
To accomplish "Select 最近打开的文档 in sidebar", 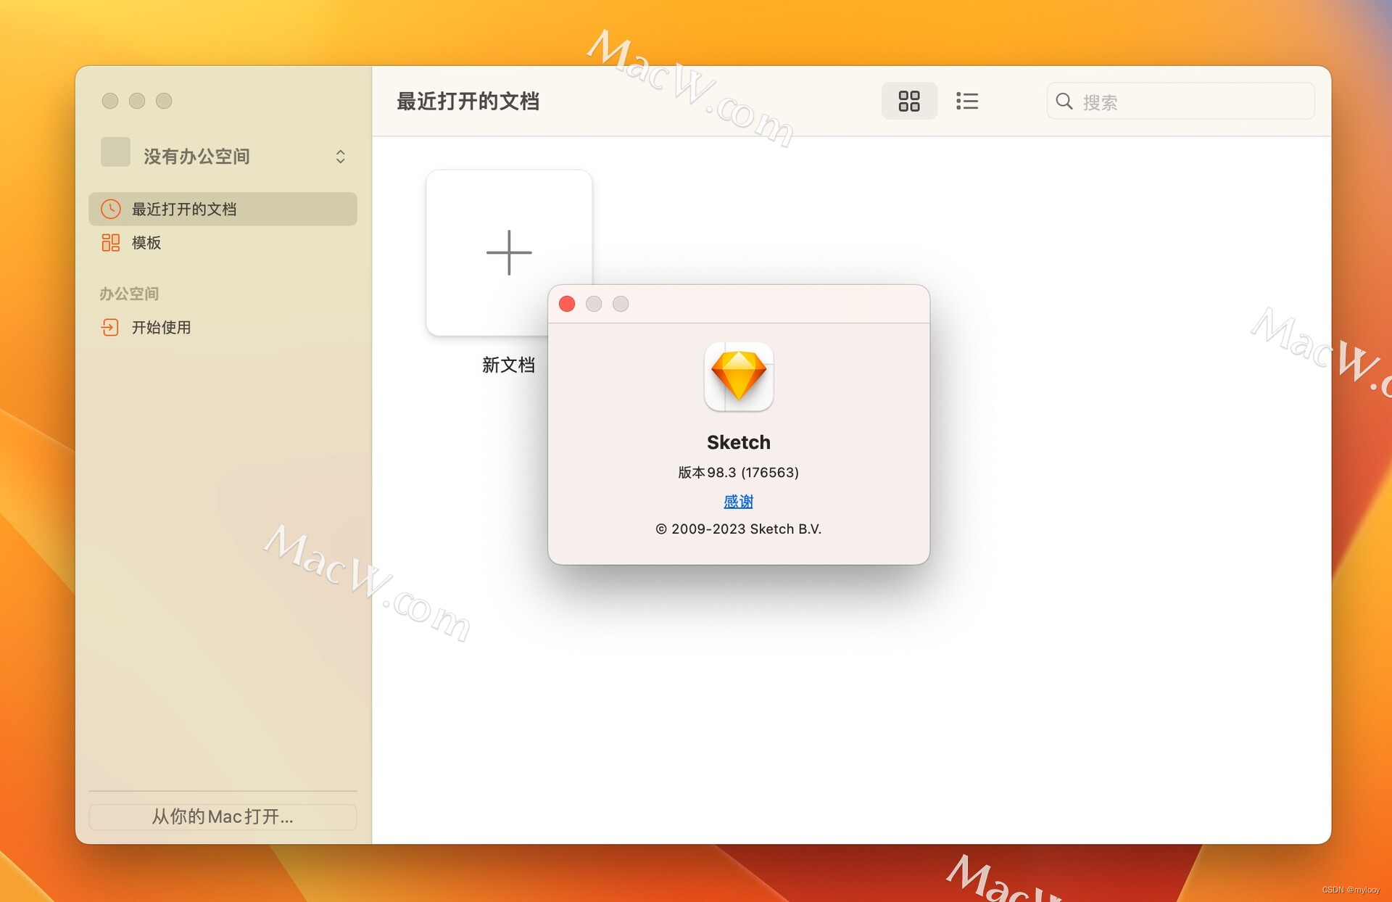I will 223,209.
